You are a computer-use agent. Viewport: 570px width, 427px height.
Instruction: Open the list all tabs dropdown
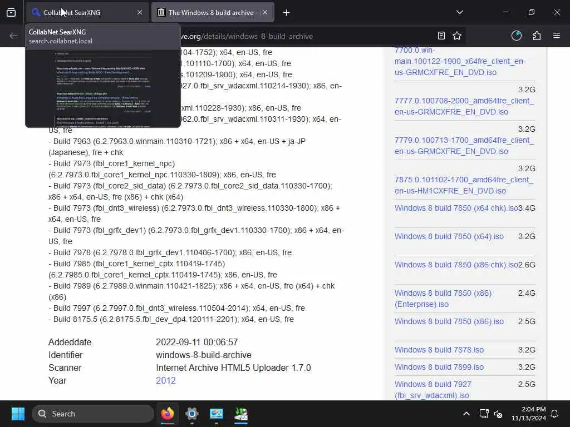(x=459, y=12)
